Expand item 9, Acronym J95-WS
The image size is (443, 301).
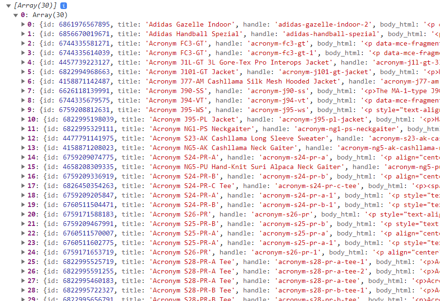click(x=23, y=110)
